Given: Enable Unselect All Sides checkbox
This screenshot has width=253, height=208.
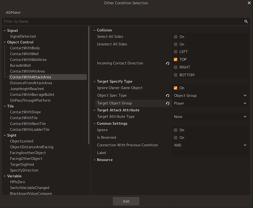Looking at the screenshot, I should 175,44.
